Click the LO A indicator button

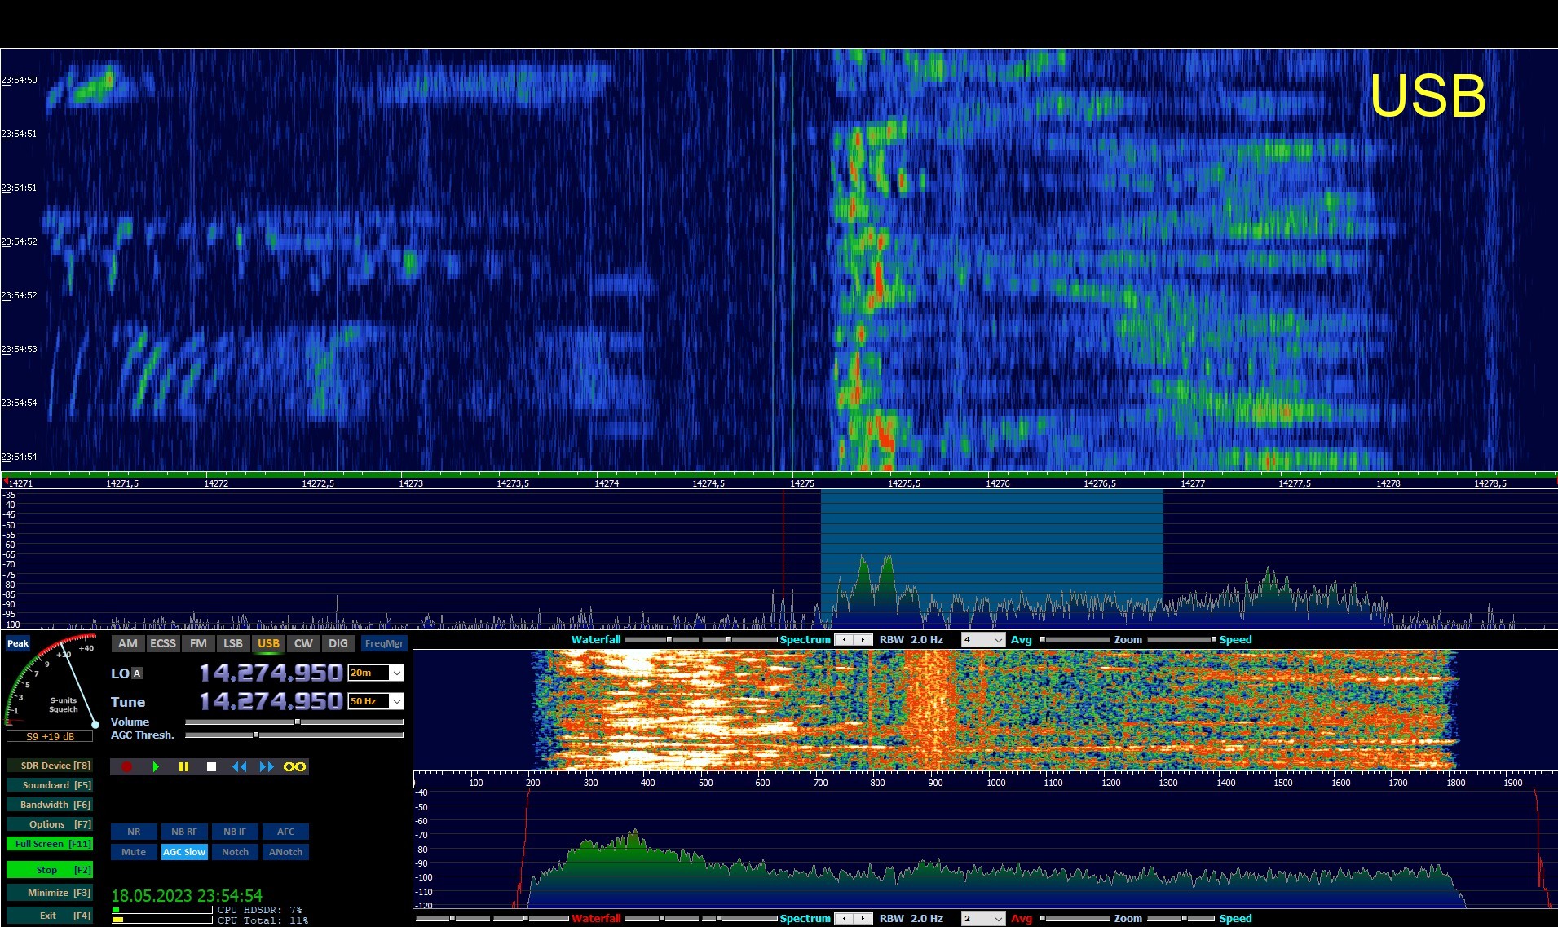[x=137, y=673]
